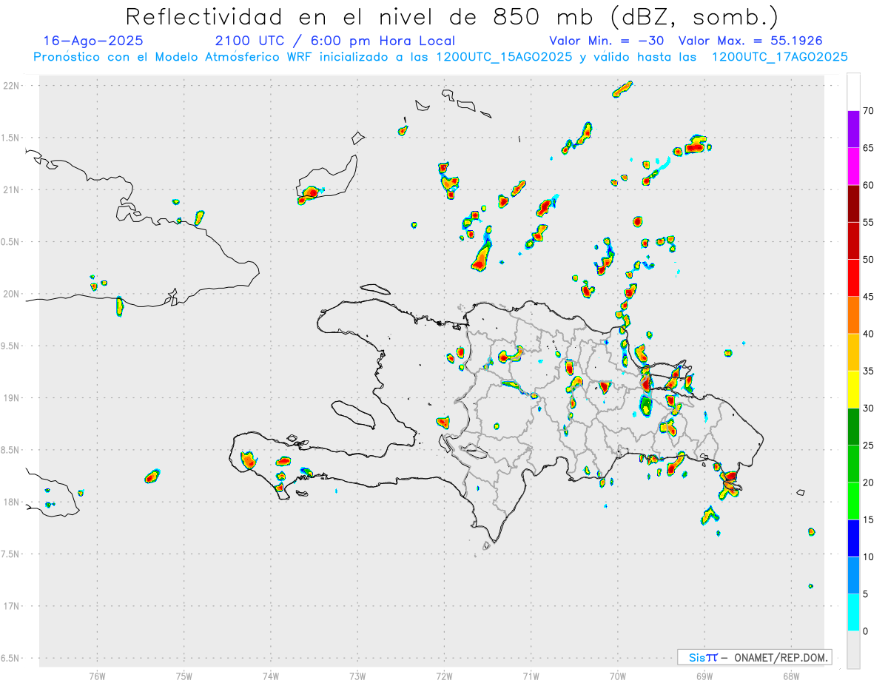Pick the bright red 45-50 dBZ color band
Image resolution: width=888 pixels, height=686 pixels.
click(853, 278)
